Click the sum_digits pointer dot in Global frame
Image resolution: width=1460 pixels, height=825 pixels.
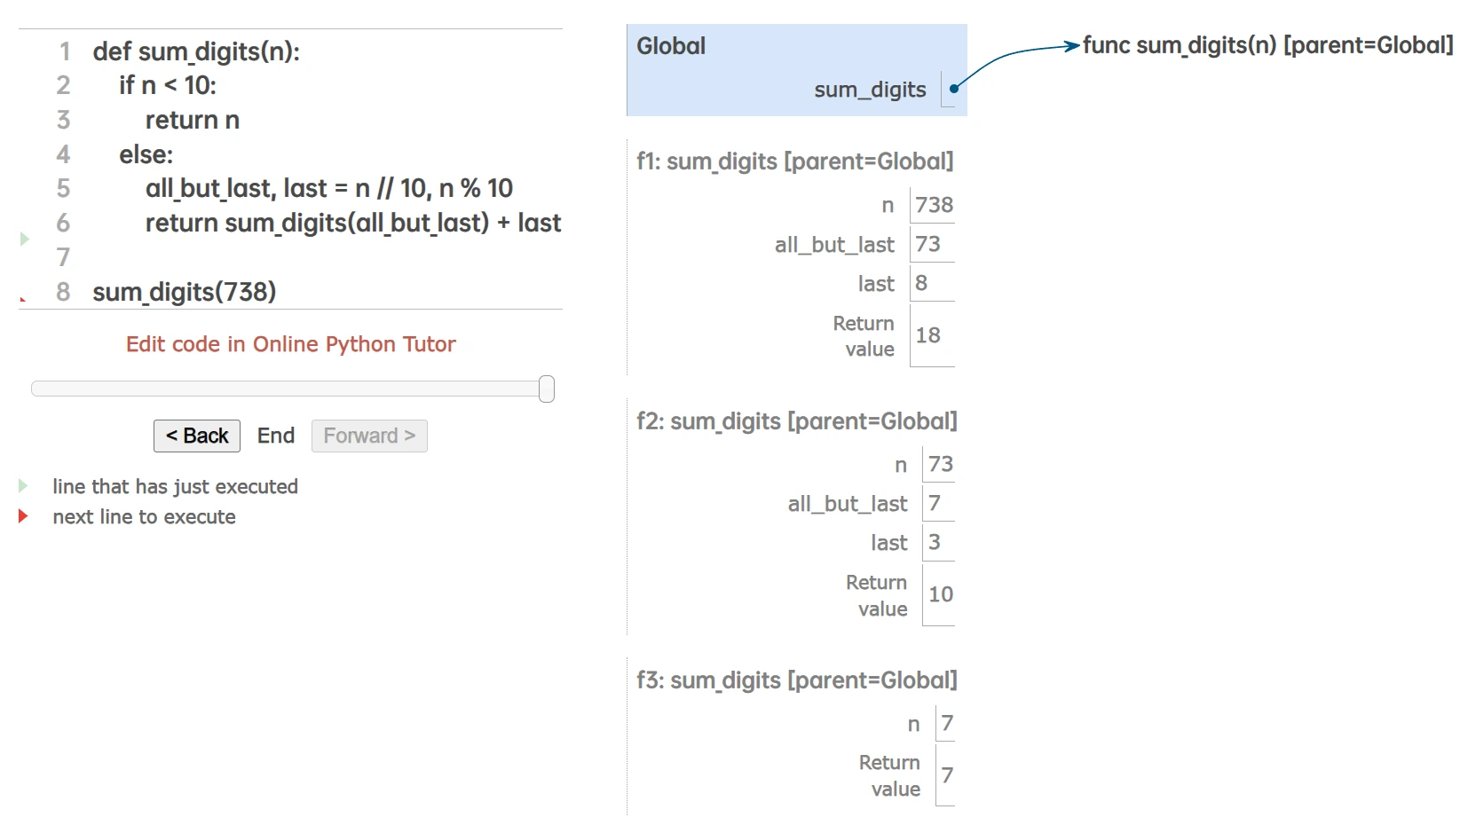pyautogui.click(x=953, y=89)
